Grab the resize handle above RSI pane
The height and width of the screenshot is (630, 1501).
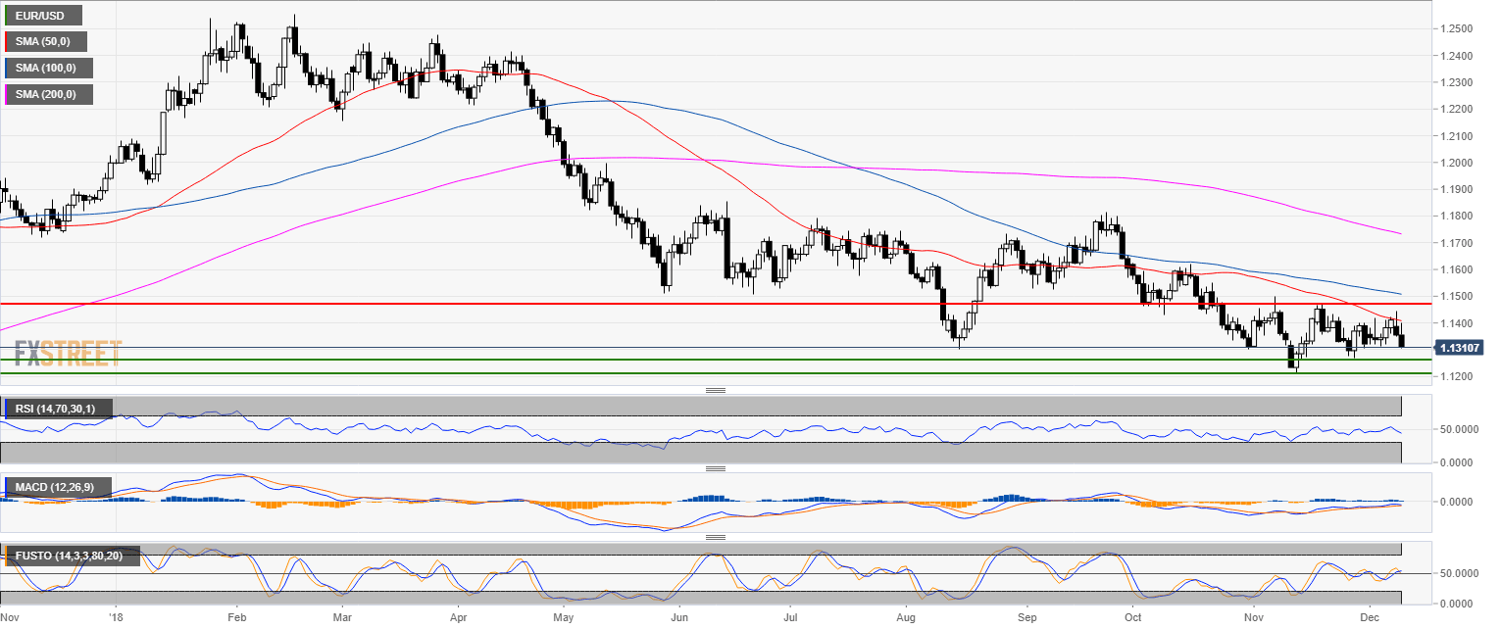click(716, 391)
